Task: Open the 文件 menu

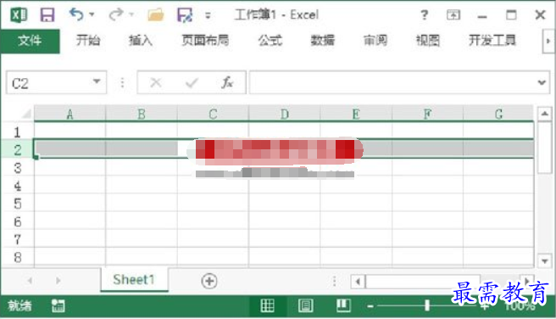Action: tap(31, 41)
